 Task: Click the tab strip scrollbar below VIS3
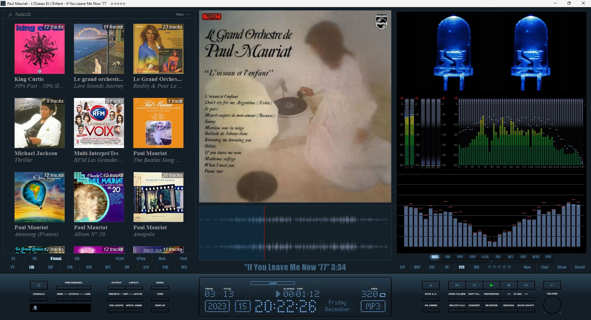(491, 262)
